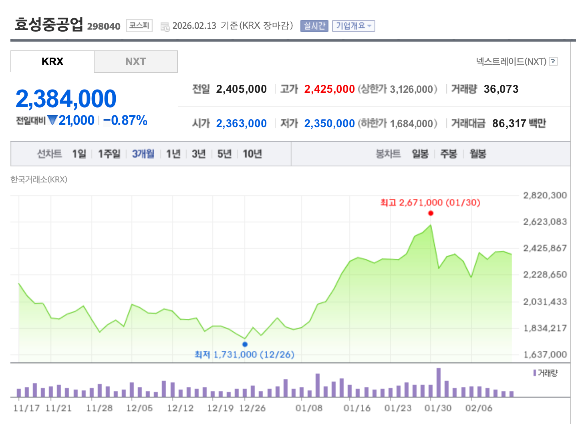Image resolution: width=576 pixels, height=424 pixels.
Task: Select the 3년 line chart period
Action: (199, 154)
